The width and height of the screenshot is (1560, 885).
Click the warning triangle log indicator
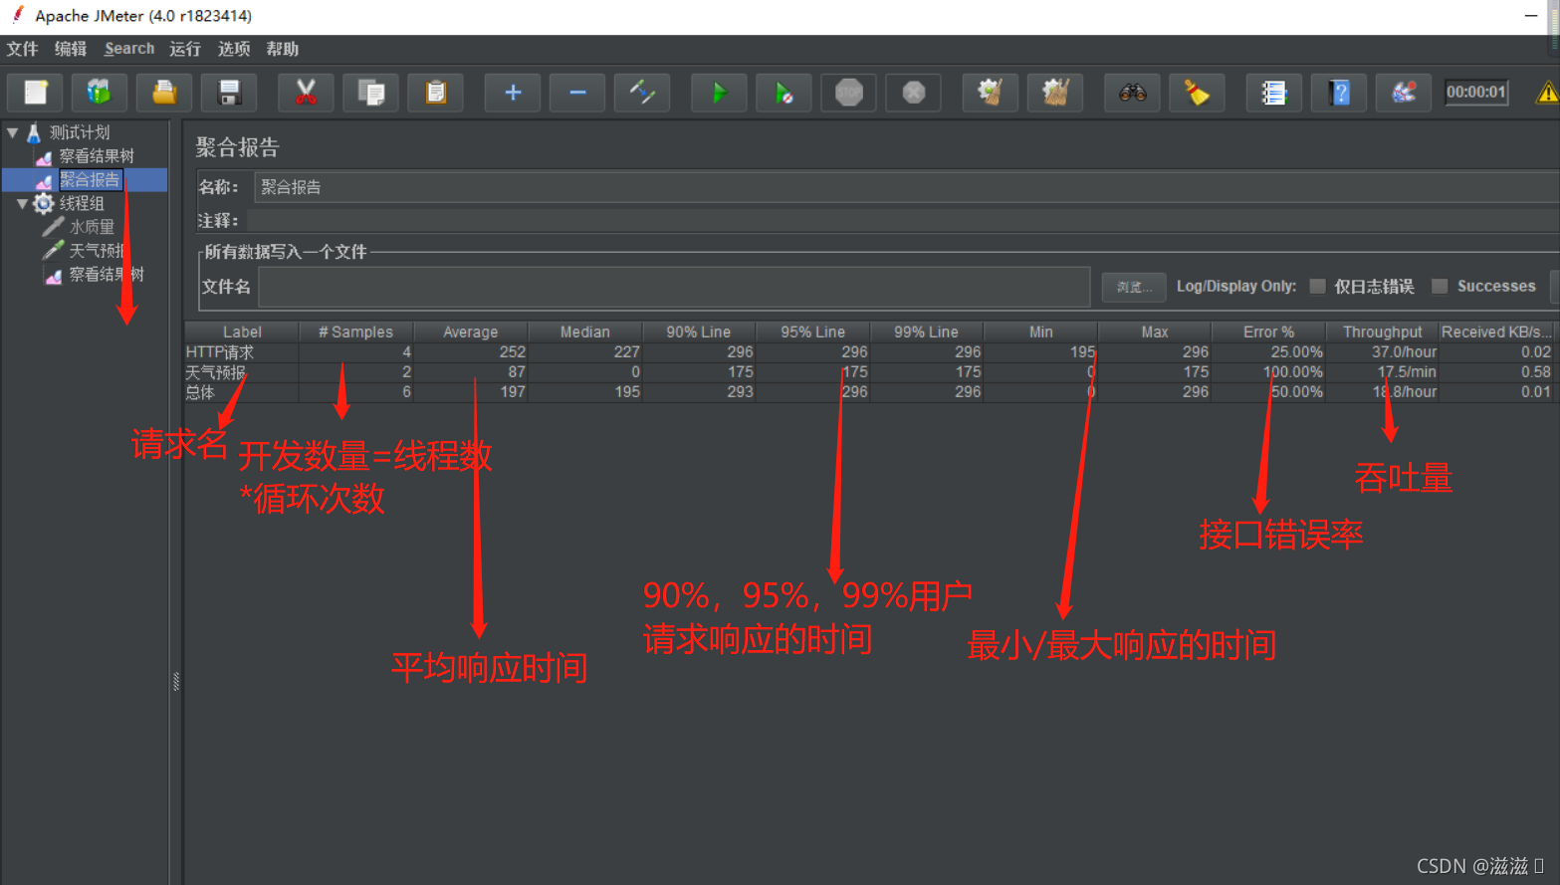pos(1547,93)
